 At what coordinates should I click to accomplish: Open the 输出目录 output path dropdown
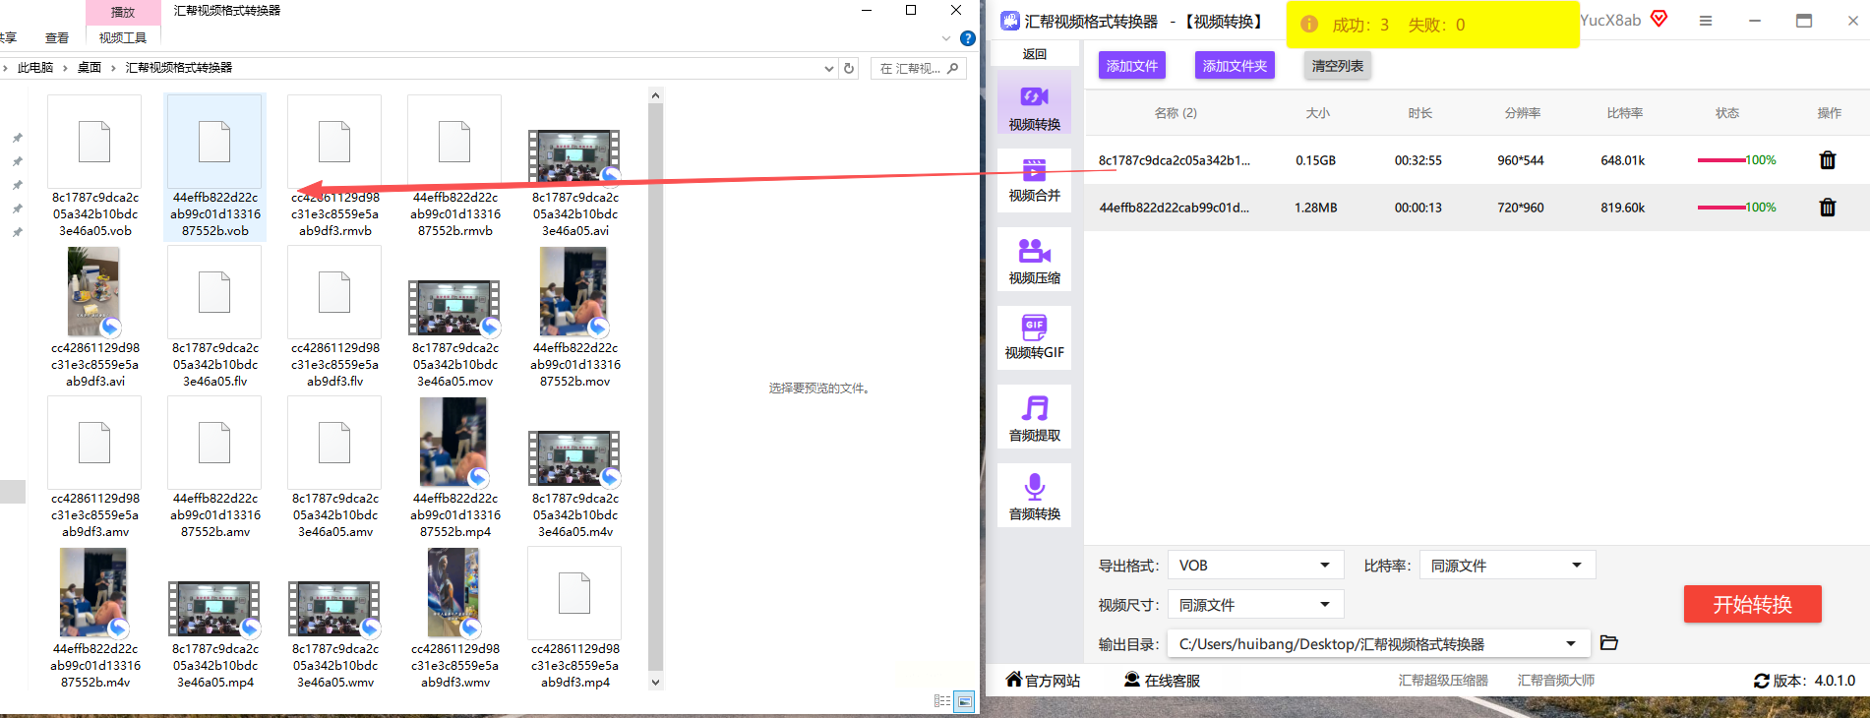tap(1378, 644)
